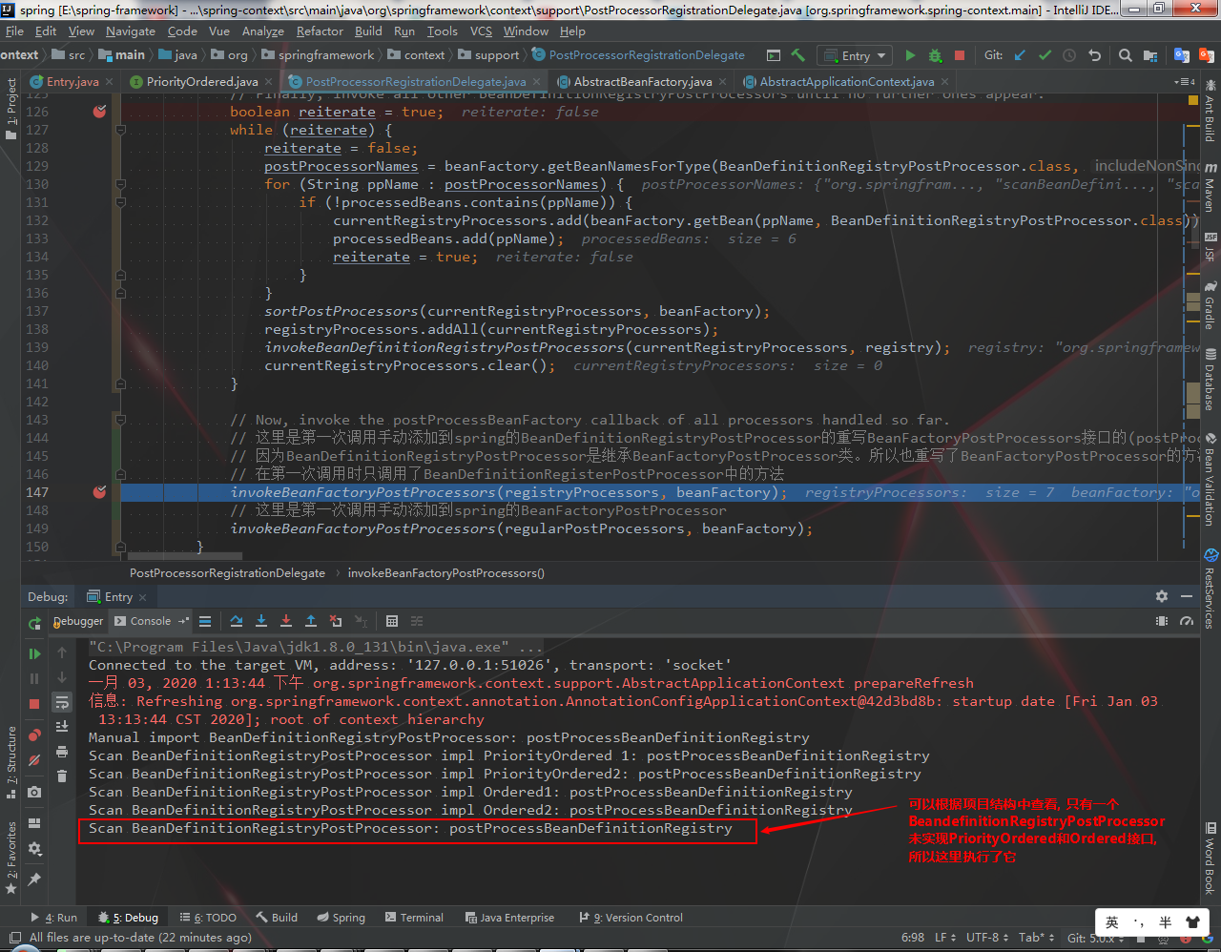The width and height of the screenshot is (1221, 952).
Task: Click the Pause Program icon
Action: 34,678
